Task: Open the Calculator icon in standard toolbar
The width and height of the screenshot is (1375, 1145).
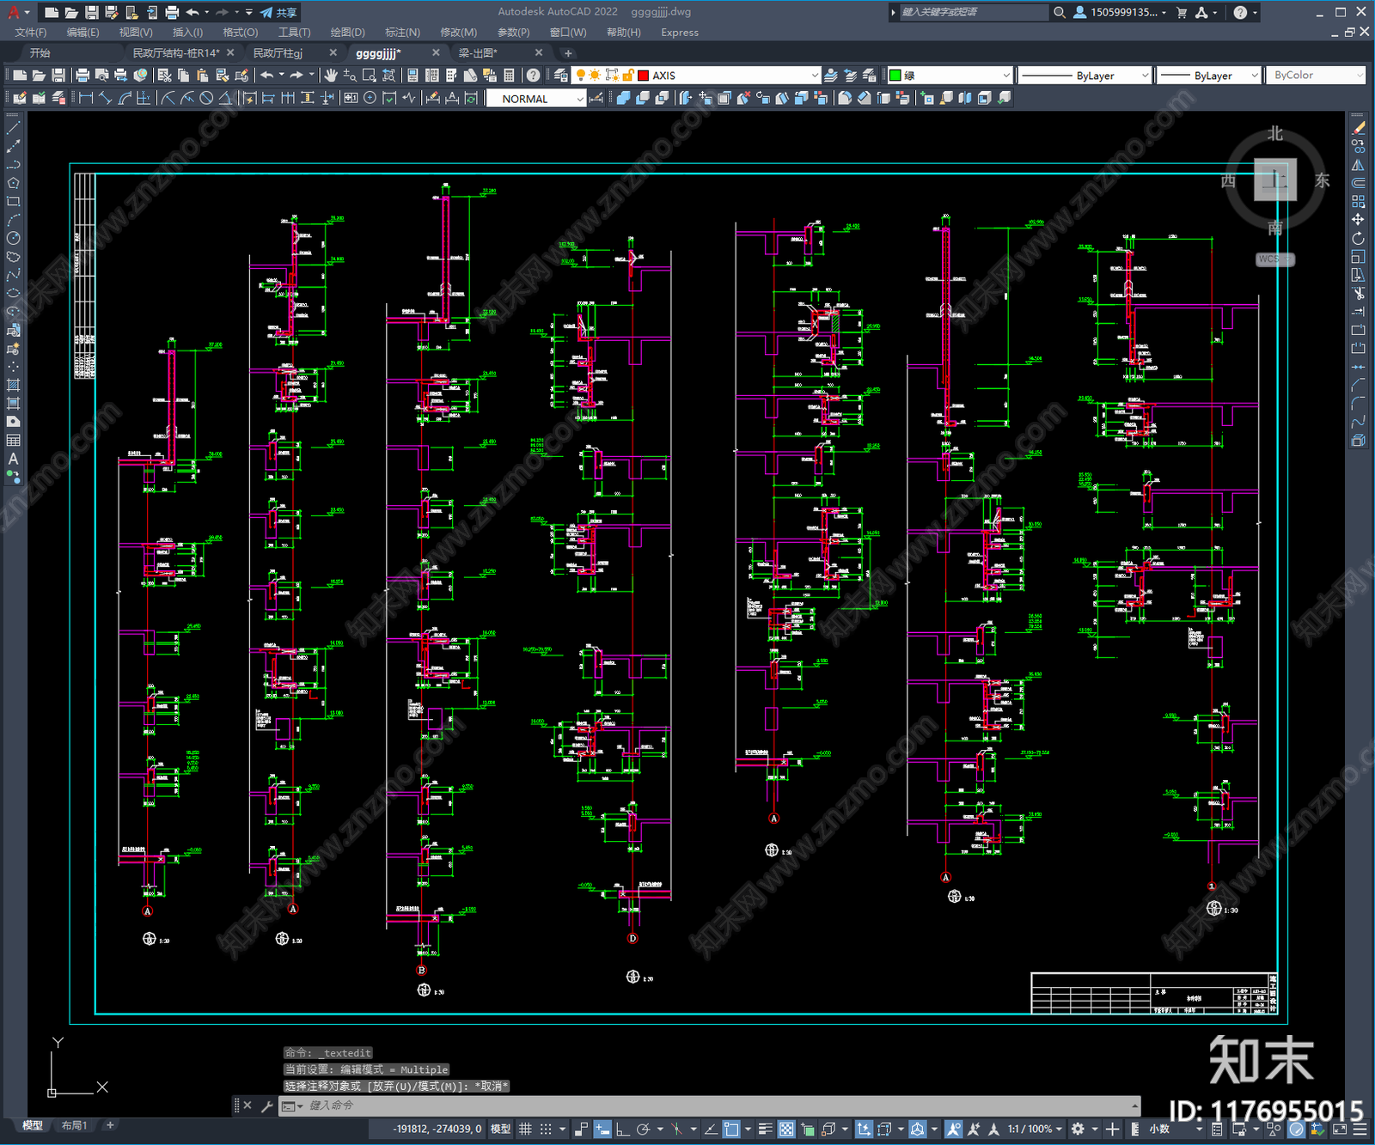Action: [509, 76]
